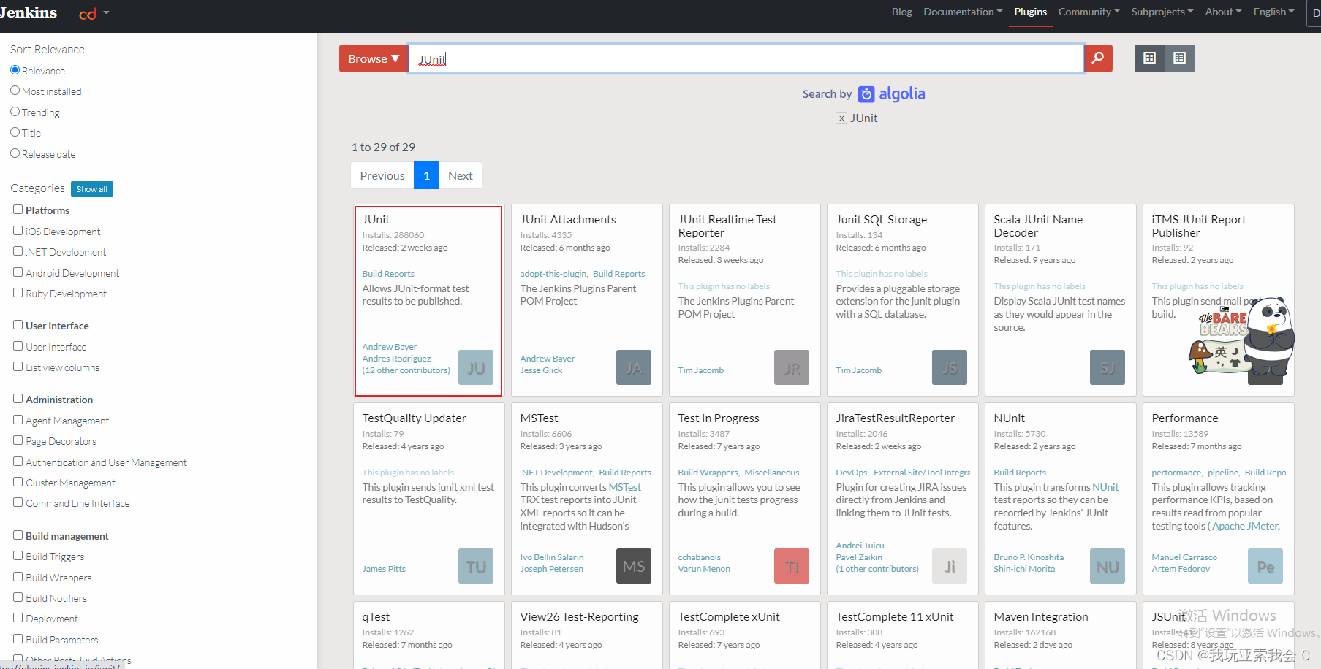
Task: Click the Pe avatar on Performance card
Action: coord(1265,566)
